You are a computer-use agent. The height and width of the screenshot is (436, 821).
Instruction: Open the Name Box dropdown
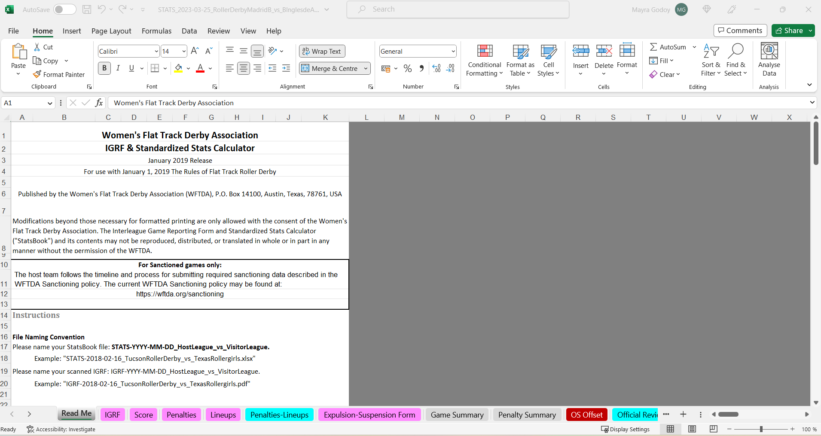point(50,103)
